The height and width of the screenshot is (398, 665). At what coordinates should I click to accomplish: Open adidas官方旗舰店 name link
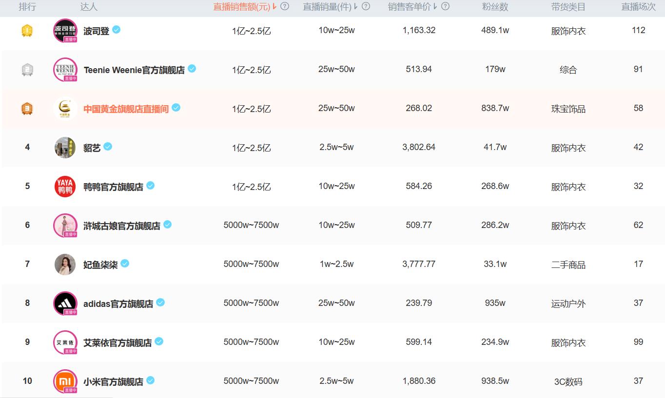[x=118, y=303]
